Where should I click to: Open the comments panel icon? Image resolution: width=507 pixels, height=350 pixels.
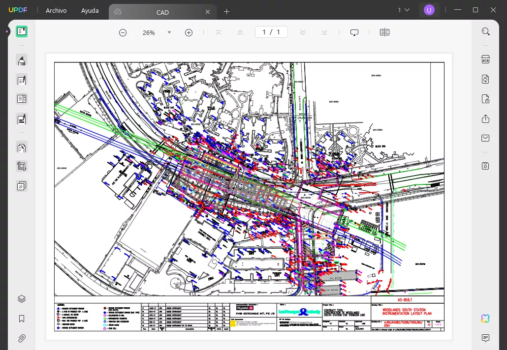485,338
